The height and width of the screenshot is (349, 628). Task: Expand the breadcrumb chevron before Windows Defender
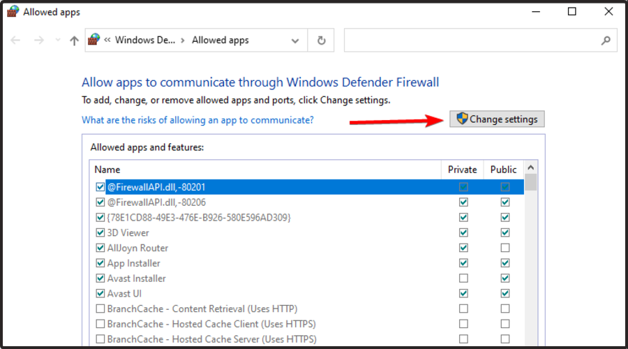(x=108, y=40)
